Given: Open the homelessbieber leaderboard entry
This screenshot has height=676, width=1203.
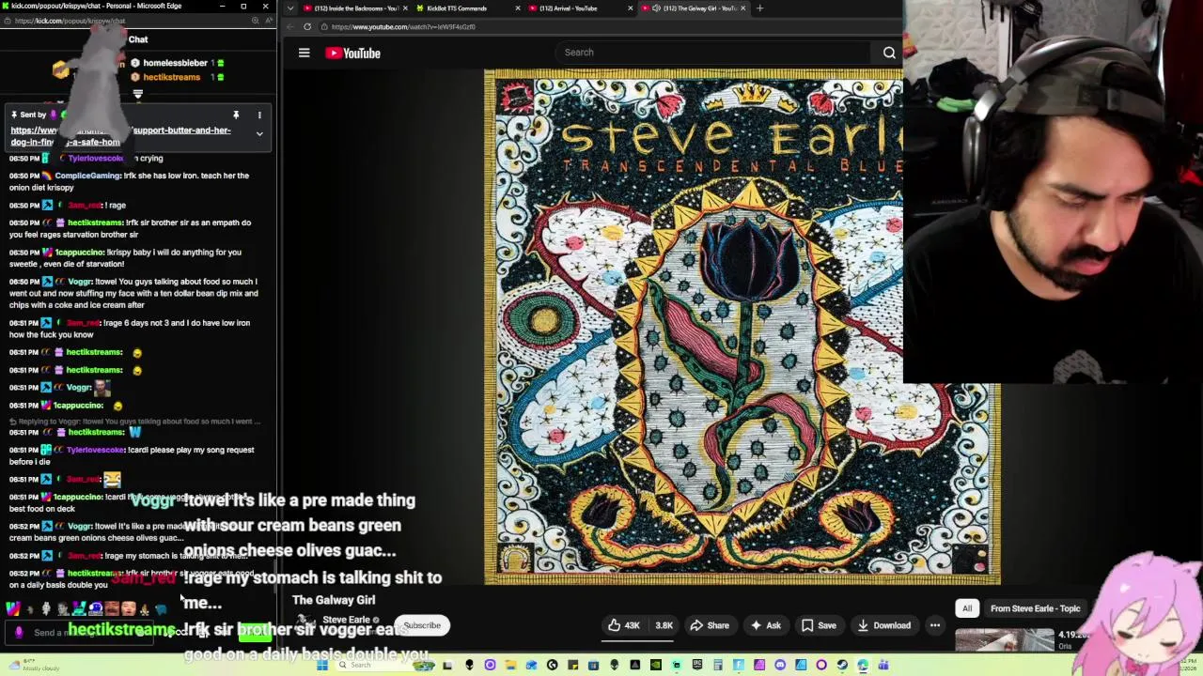Looking at the screenshot, I should point(176,63).
